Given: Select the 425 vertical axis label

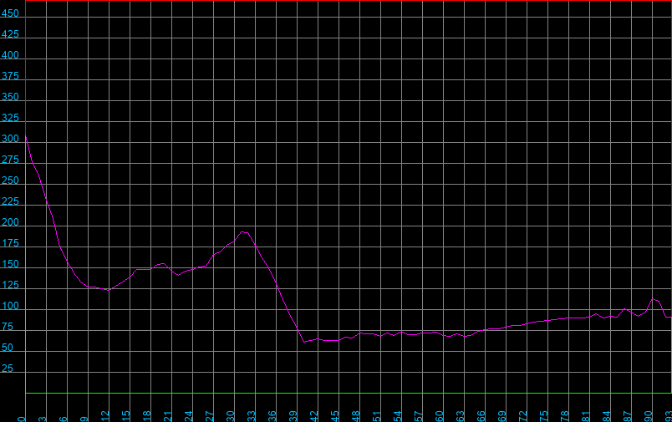Looking at the screenshot, I should click(x=10, y=34).
